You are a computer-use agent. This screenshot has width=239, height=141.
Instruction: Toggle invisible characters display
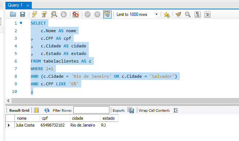click(x=197, y=14)
